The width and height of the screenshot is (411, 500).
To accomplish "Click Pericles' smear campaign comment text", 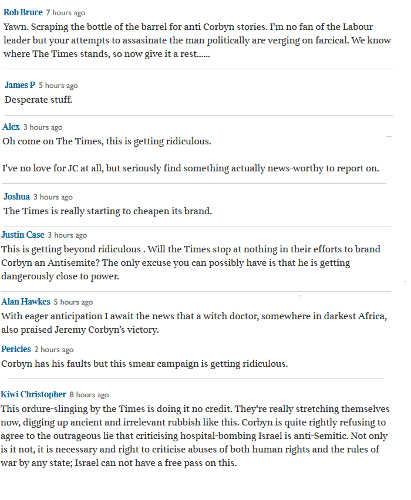I will (144, 364).
